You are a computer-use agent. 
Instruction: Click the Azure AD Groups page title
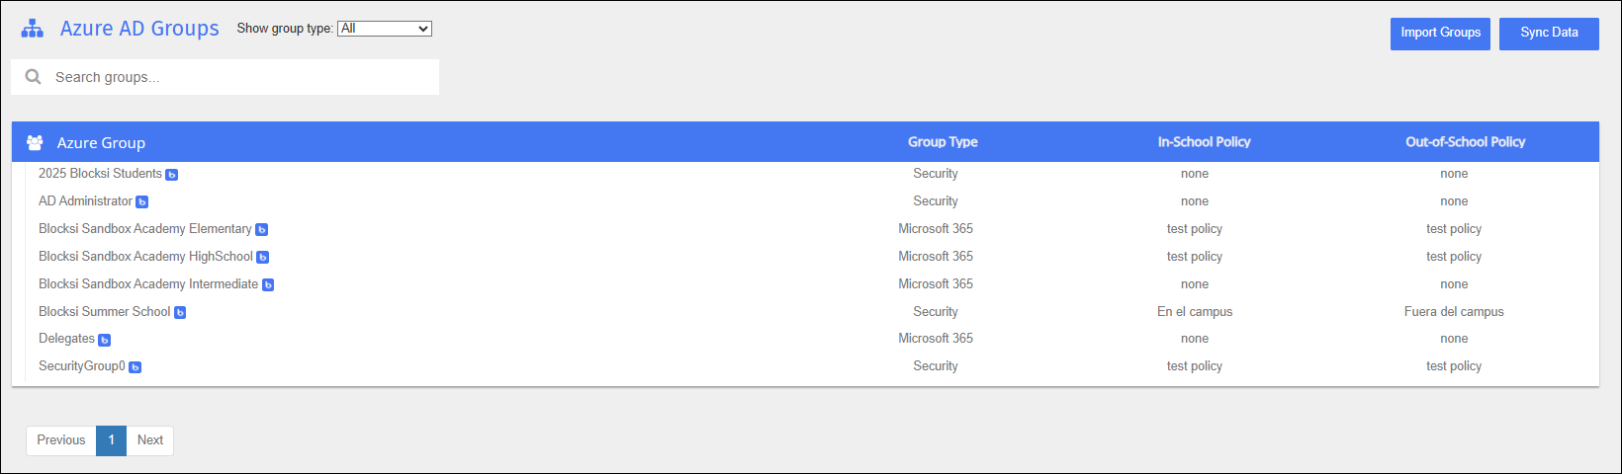(x=139, y=29)
